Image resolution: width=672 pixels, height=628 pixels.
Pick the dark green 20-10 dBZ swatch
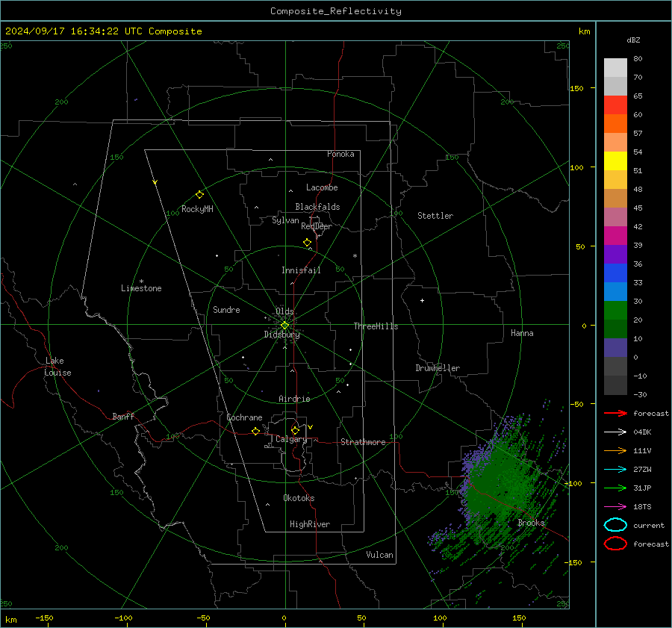point(615,329)
